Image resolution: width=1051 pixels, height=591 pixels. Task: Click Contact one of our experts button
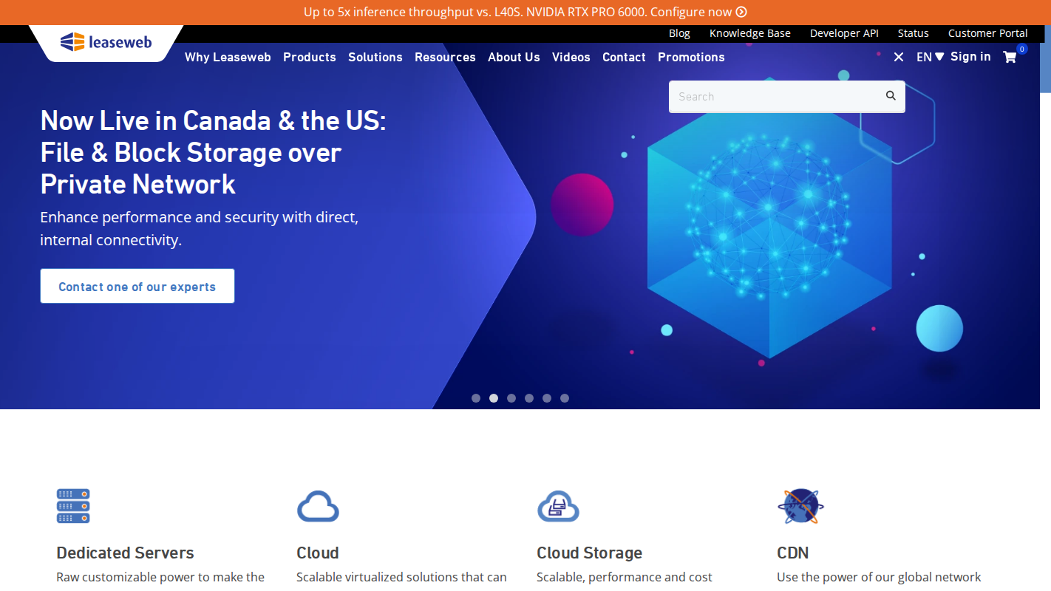tap(137, 286)
